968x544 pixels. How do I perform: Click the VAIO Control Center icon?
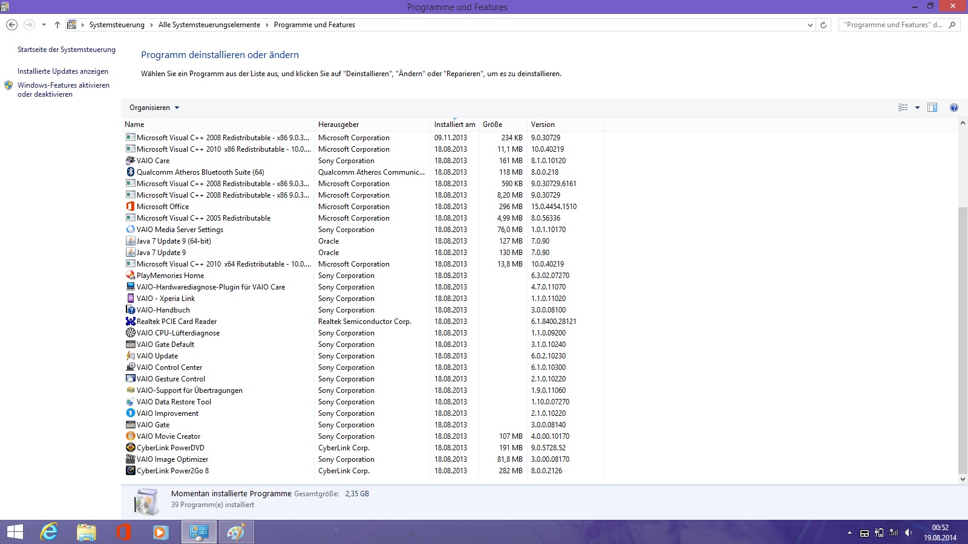(130, 368)
